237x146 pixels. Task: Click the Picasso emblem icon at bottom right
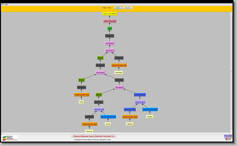tap(227, 137)
